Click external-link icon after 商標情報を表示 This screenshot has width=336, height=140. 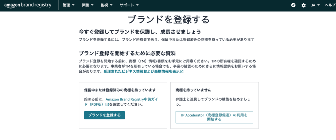tap(182, 72)
